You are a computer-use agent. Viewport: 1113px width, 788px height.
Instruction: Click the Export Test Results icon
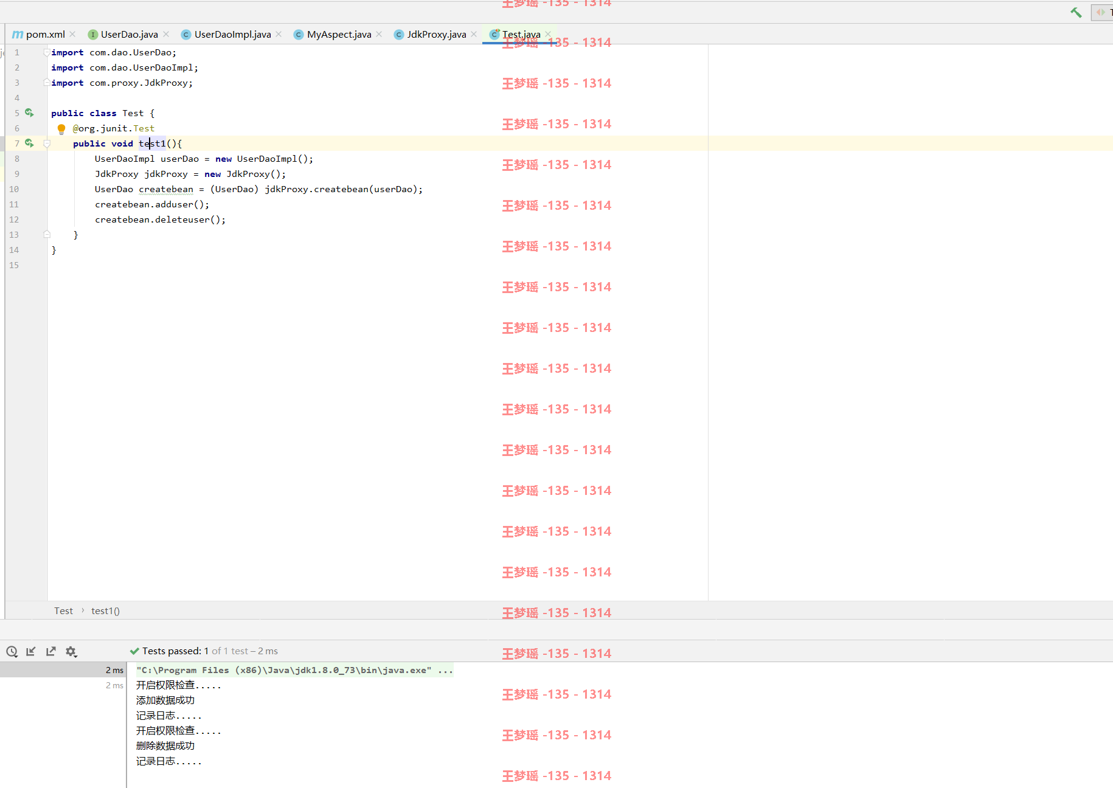click(x=51, y=652)
